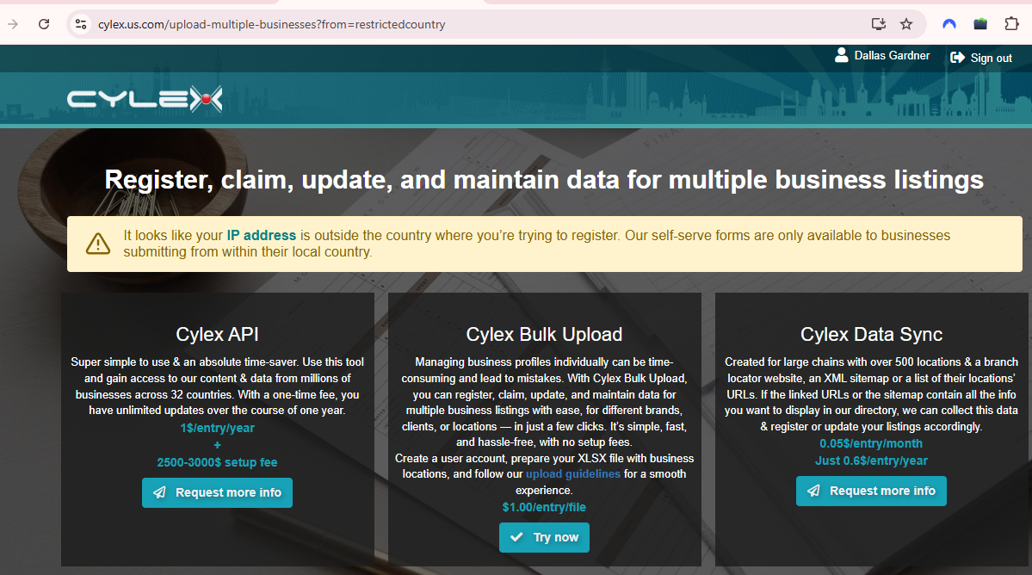Viewport: 1032px width, 575px height.
Task: Click Request more info under Cylex API
Action: tap(217, 492)
